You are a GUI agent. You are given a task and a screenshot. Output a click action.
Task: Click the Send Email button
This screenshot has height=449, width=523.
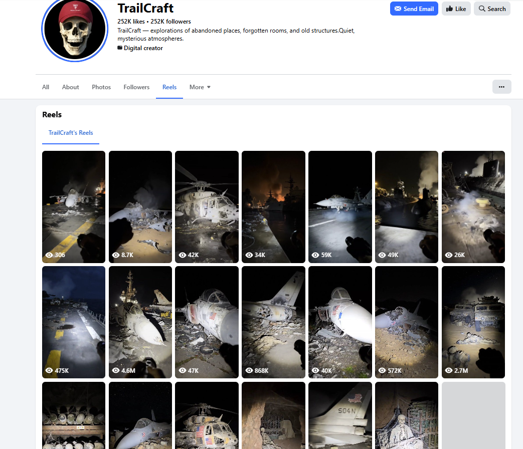(x=414, y=9)
